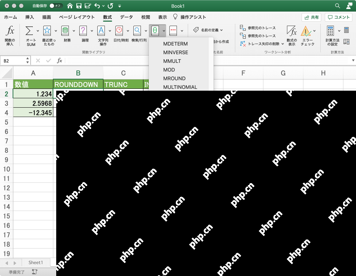The height and width of the screenshot is (276, 356).
Task: Expand the Text functions dropdown arrow
Action: pos(110,31)
